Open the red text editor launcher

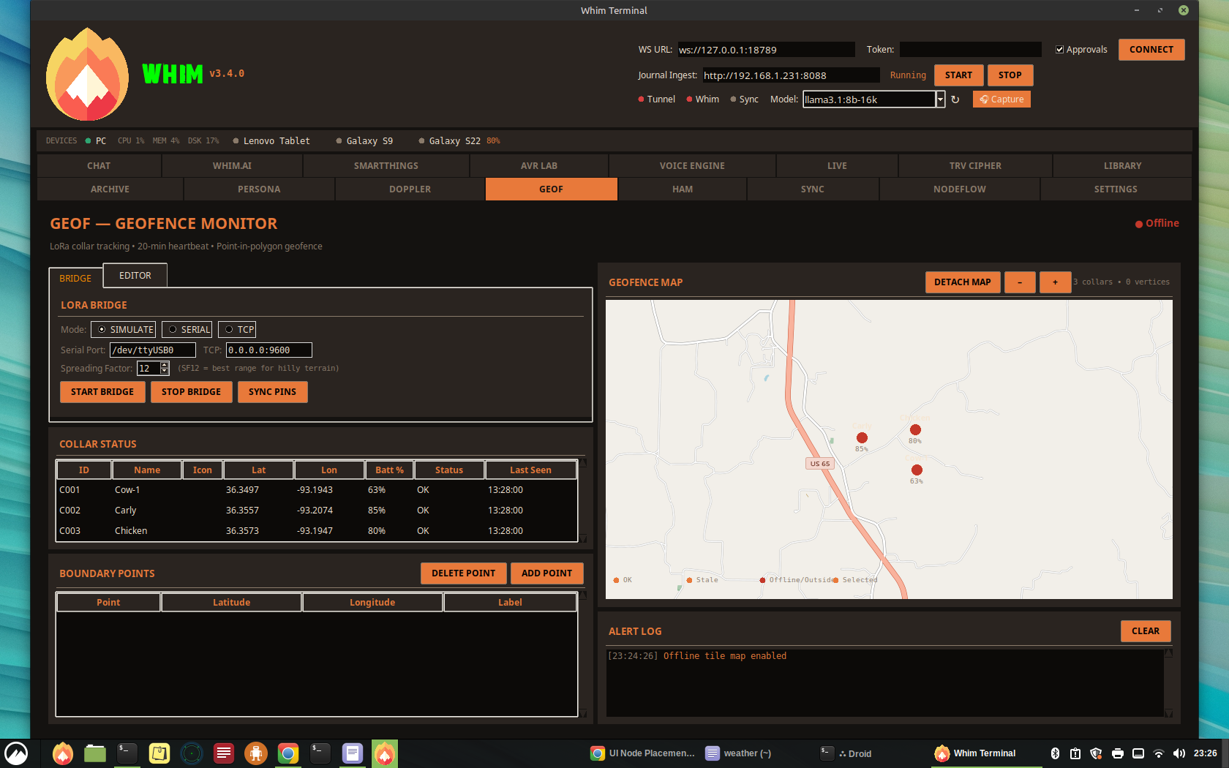click(224, 753)
